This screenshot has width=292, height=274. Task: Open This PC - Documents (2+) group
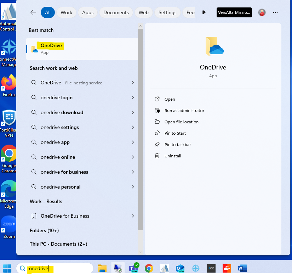coord(58,244)
